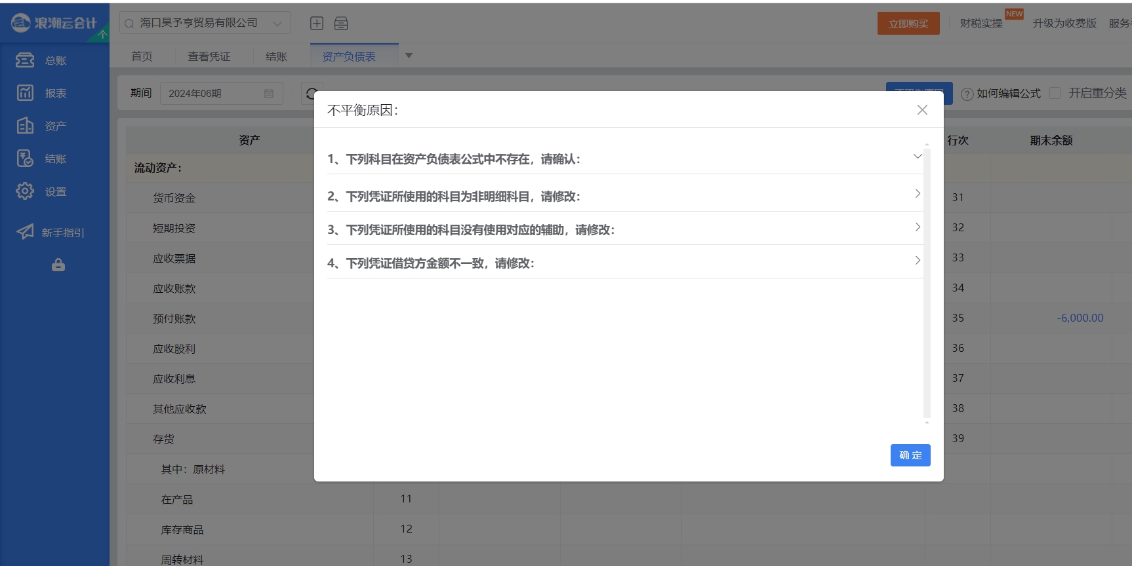Switch to the 结账 tab
Image resolution: width=1132 pixels, height=566 pixels.
pos(276,56)
